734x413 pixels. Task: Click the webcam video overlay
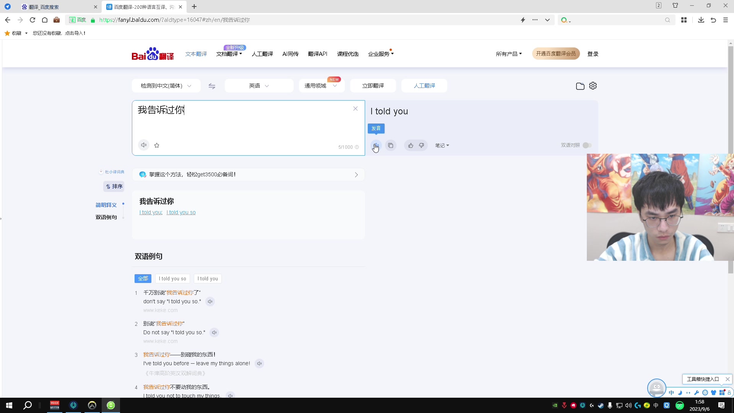point(660,207)
